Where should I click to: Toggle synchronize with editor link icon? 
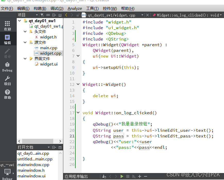tap(48, 15)
